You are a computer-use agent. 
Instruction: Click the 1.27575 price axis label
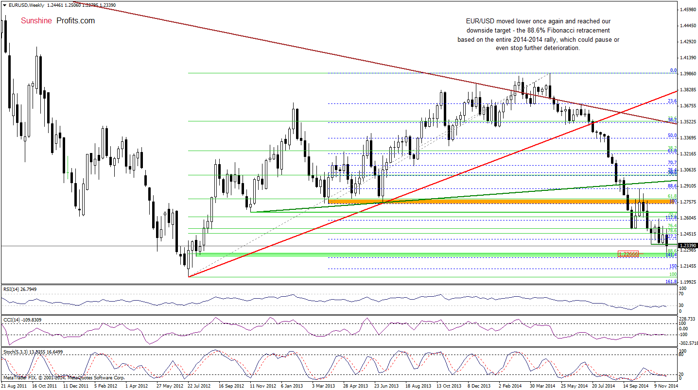tap(689, 202)
